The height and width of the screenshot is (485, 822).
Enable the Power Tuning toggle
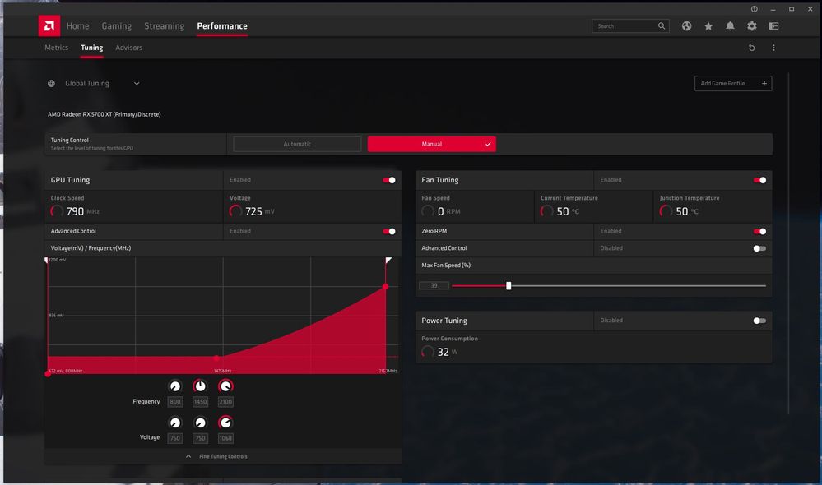coord(759,321)
